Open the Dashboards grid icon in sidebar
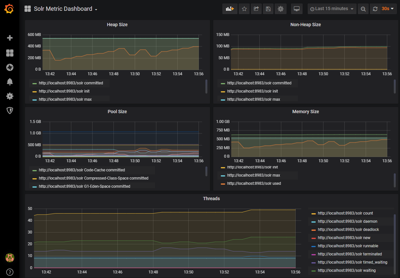 click(x=10, y=53)
